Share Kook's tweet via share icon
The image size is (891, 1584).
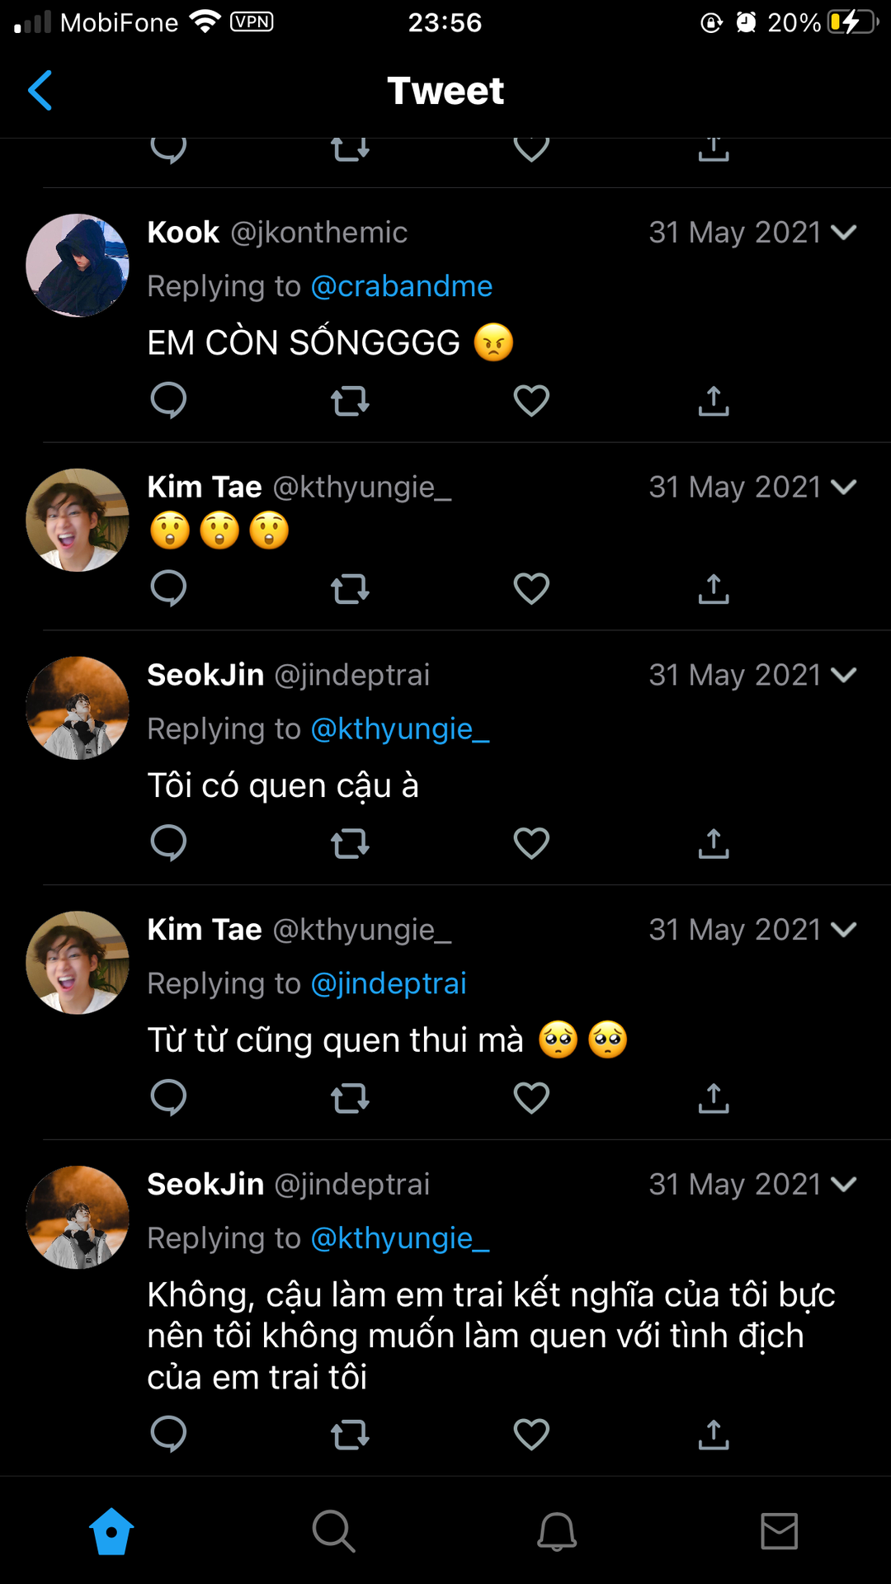click(x=714, y=401)
